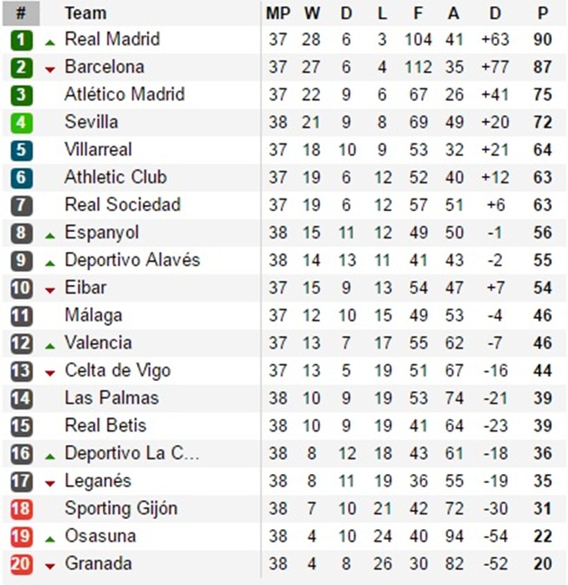Click the rank 4 light green badge

coord(22,123)
